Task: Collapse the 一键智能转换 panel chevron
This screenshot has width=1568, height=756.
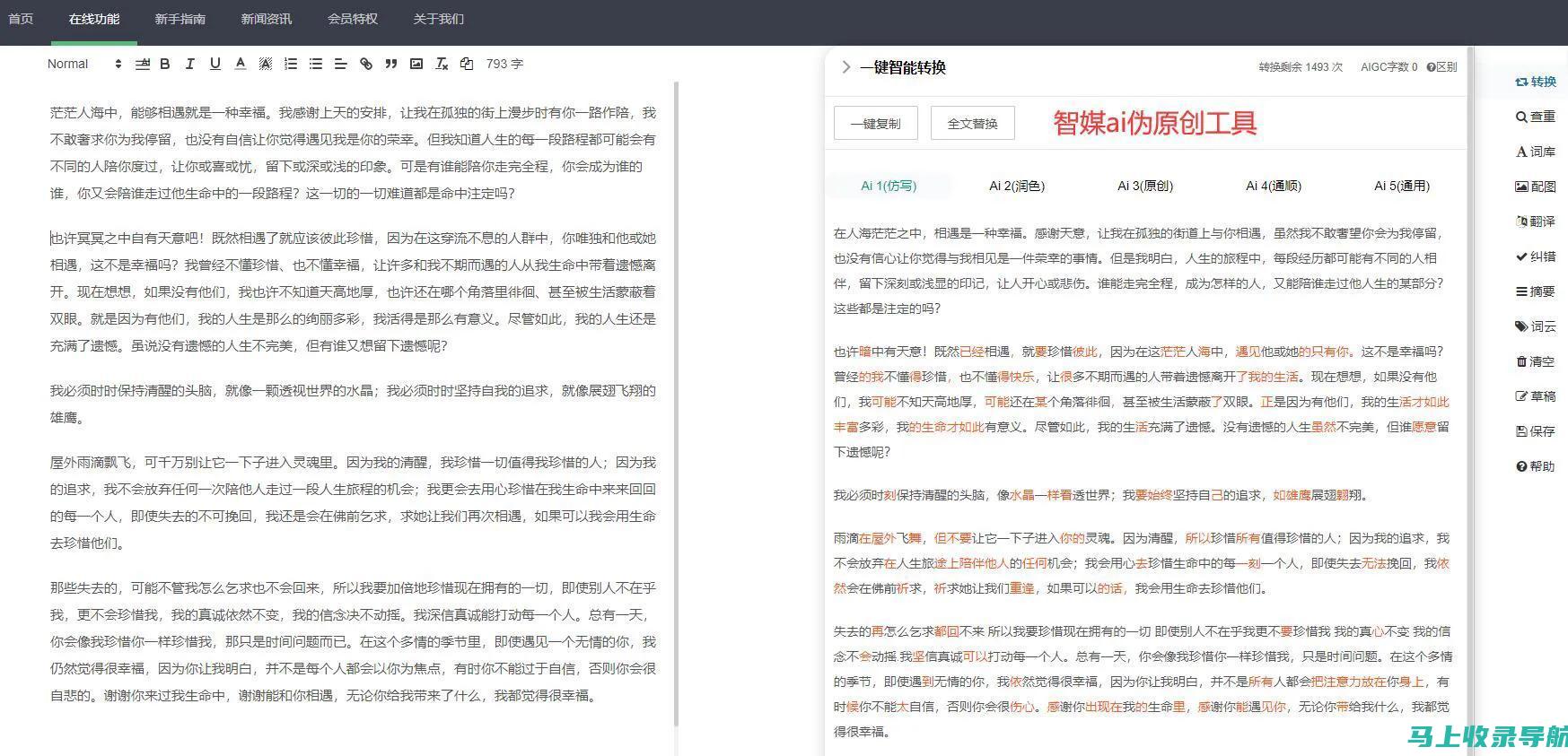Action: click(x=845, y=67)
